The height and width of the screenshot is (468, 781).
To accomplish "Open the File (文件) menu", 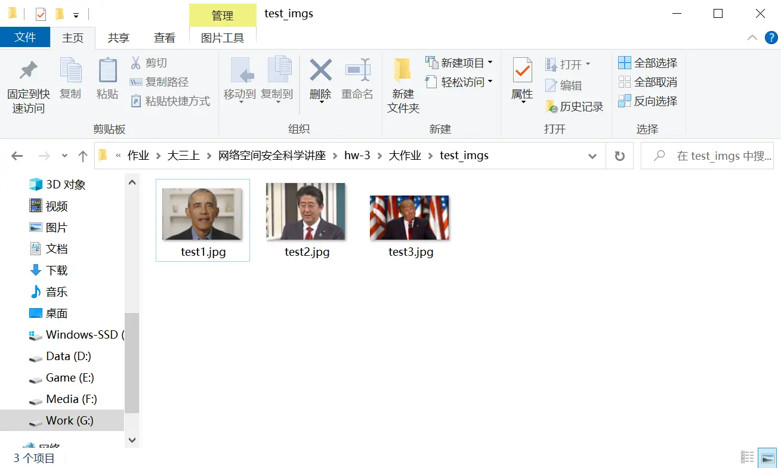I will point(25,38).
